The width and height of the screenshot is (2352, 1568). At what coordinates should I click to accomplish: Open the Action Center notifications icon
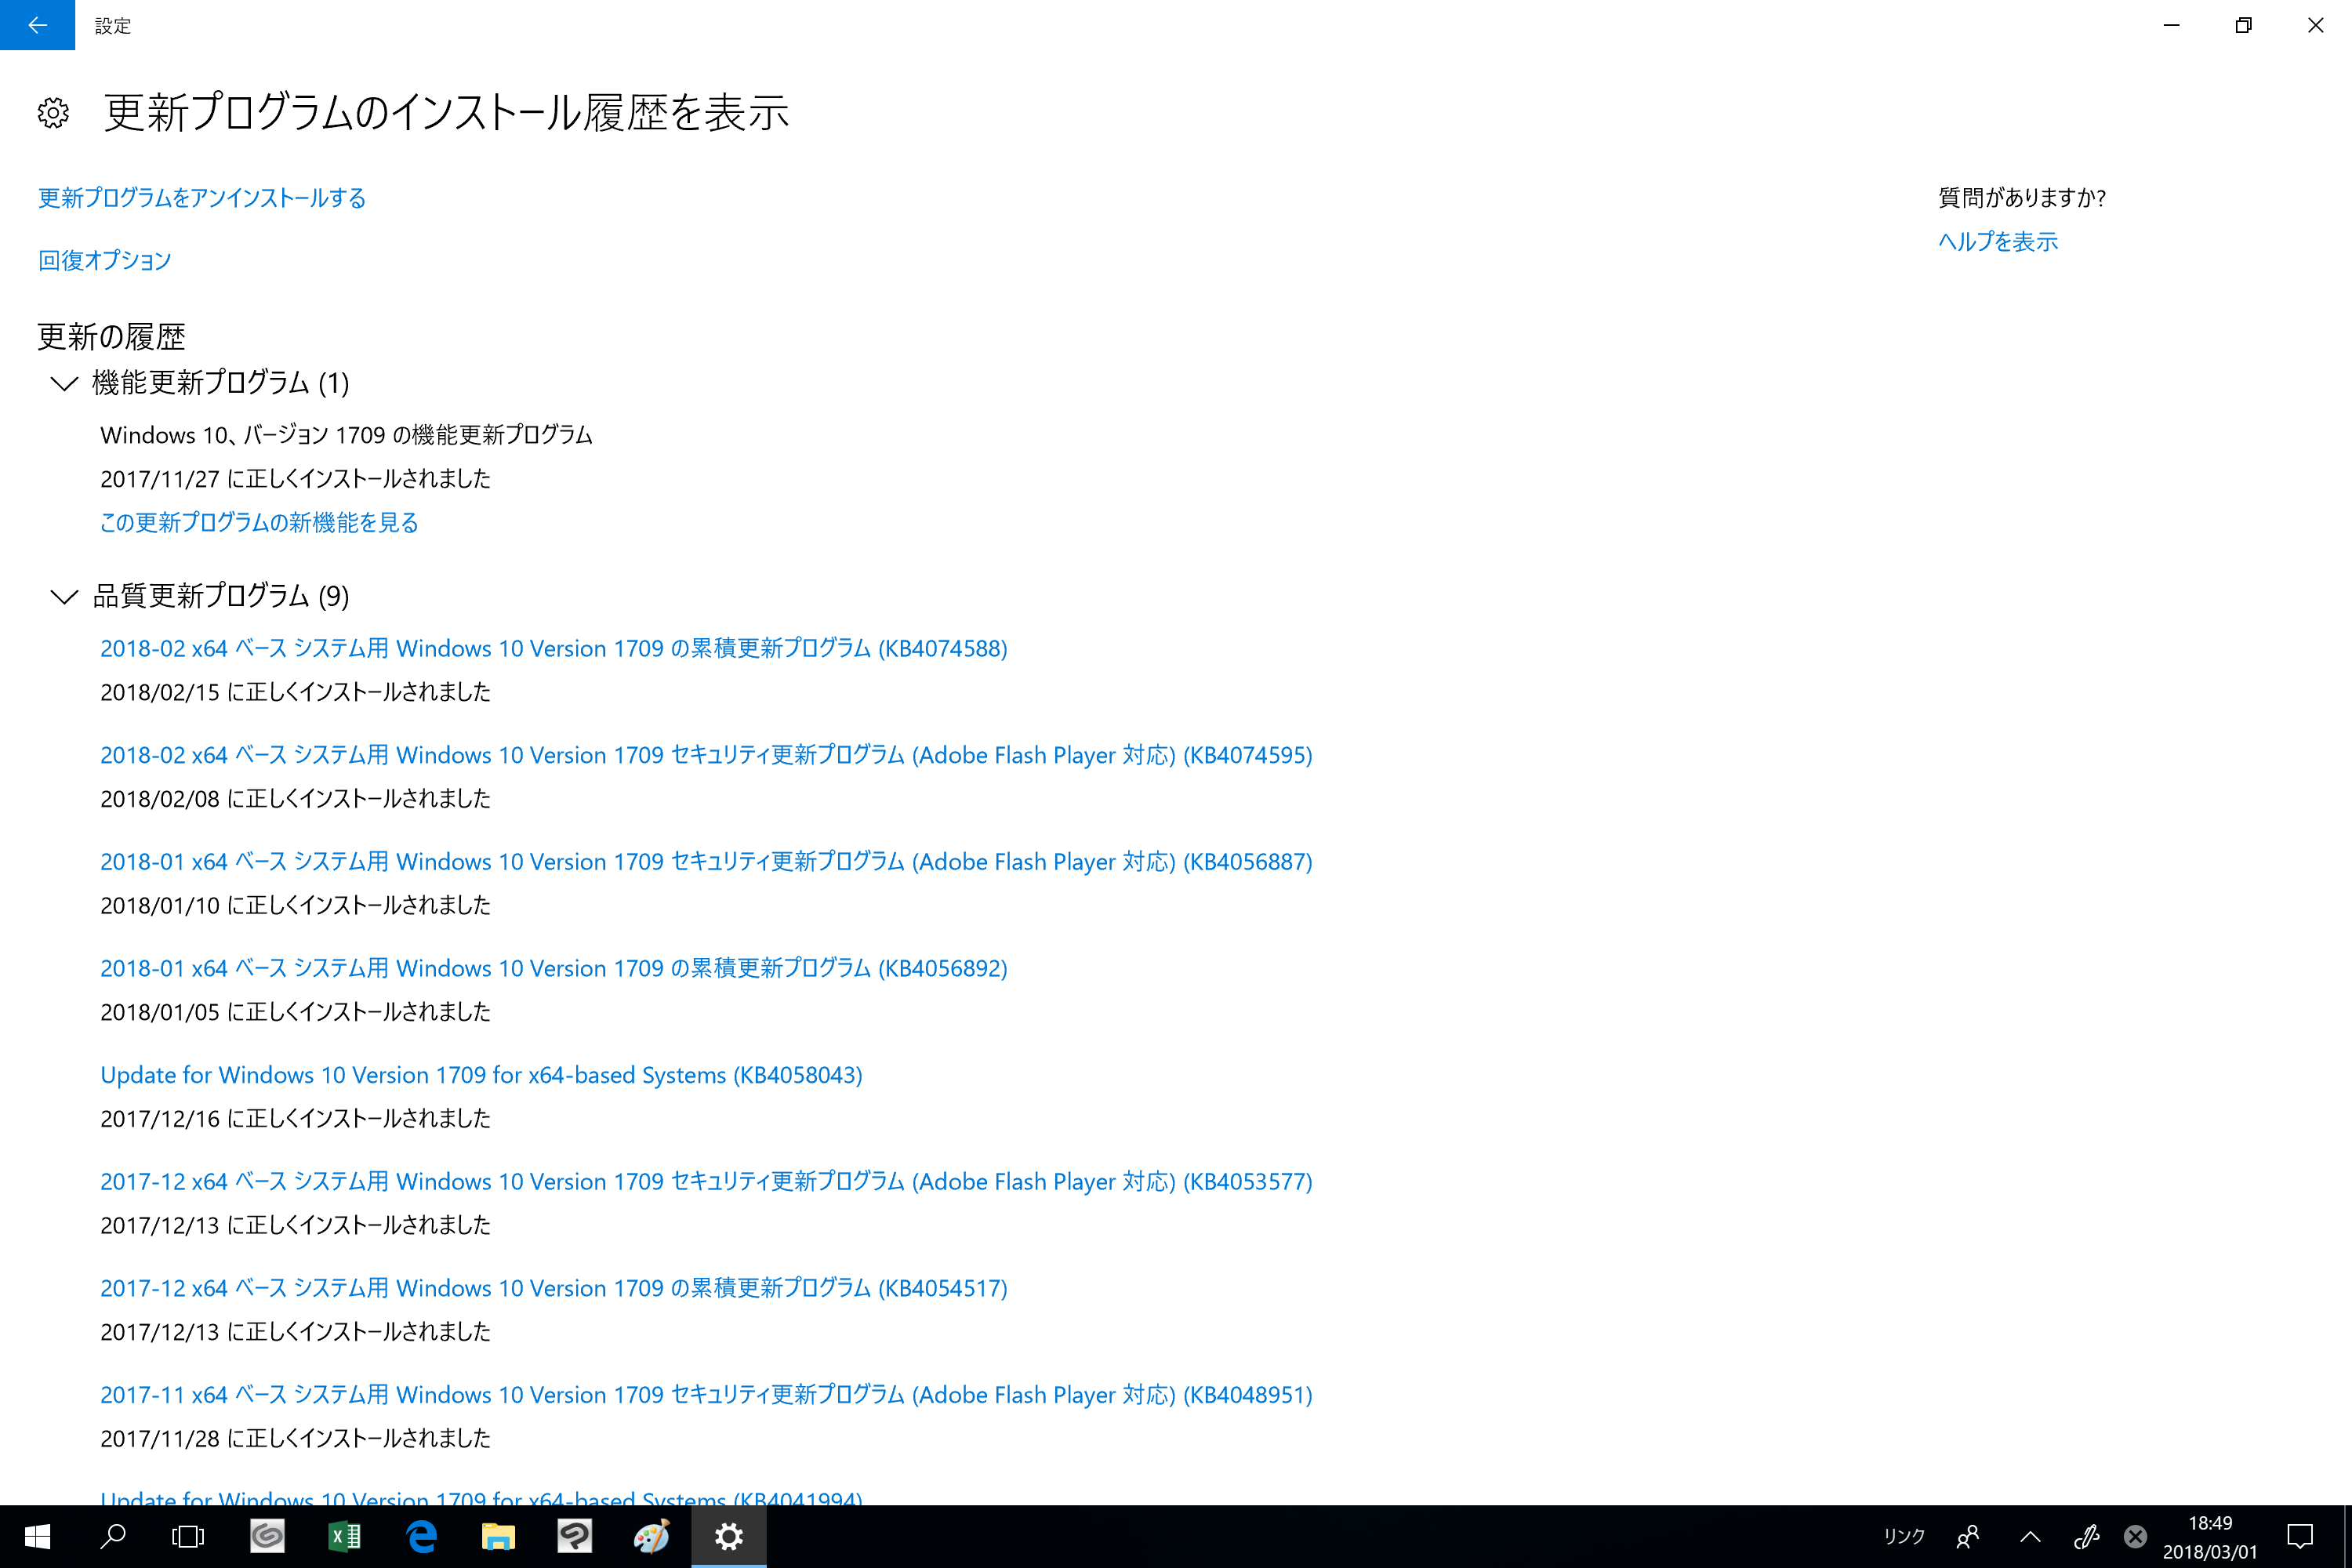[2300, 1536]
